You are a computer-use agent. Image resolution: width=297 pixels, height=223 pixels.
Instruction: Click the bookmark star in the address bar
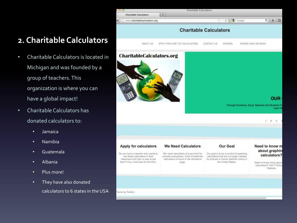(219, 20)
